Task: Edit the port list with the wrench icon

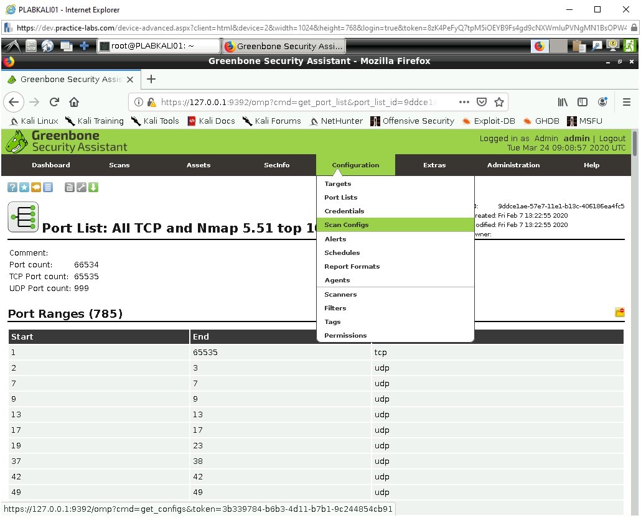Action: [x=82, y=187]
